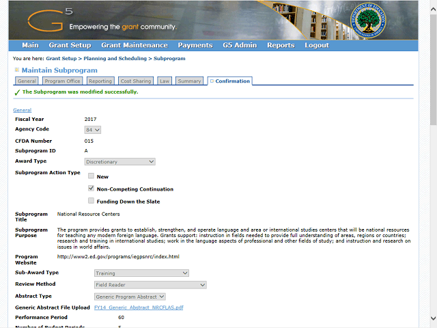This screenshot has width=437, height=328.
Task: Toggle the Funding Down the Slate checkbox
Action: (x=91, y=200)
